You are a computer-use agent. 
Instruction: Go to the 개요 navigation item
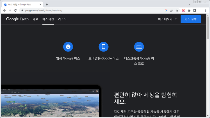35,19
